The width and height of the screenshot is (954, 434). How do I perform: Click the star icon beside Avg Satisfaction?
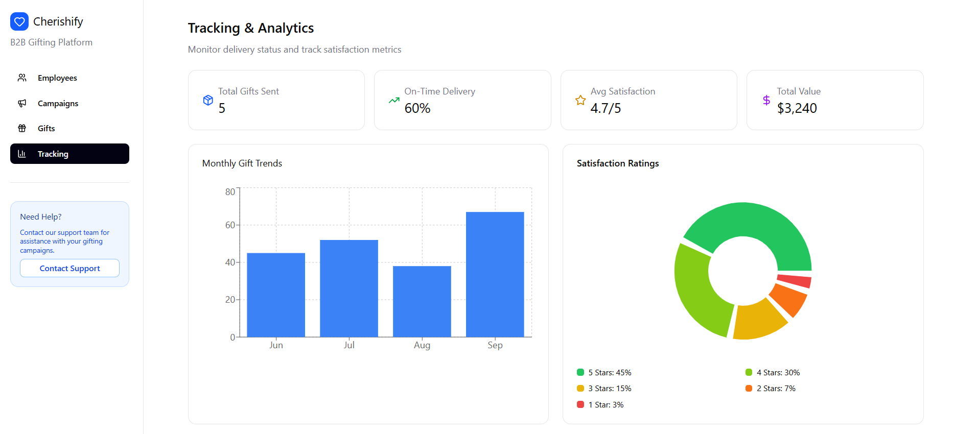click(580, 100)
